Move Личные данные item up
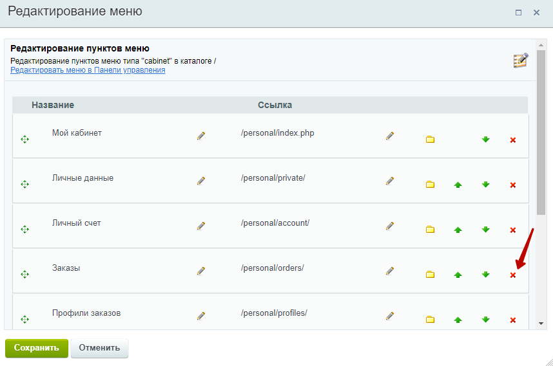The height and width of the screenshot is (366, 553). pos(458,185)
